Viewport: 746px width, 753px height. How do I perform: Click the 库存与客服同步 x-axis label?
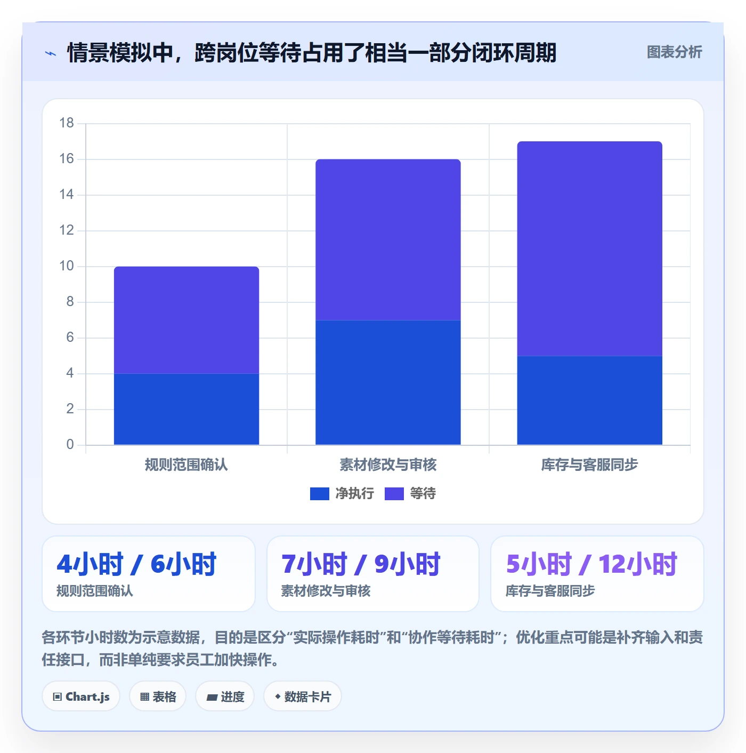point(590,464)
